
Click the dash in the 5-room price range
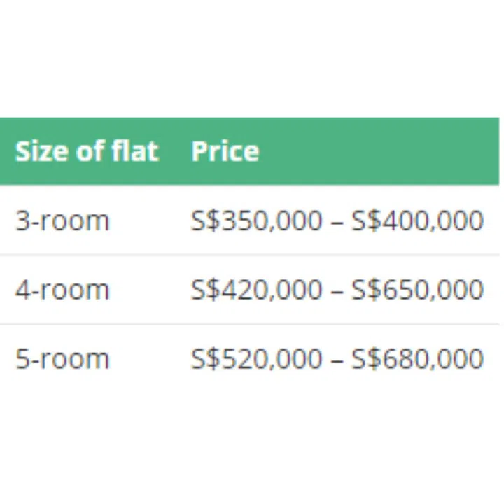(x=337, y=359)
